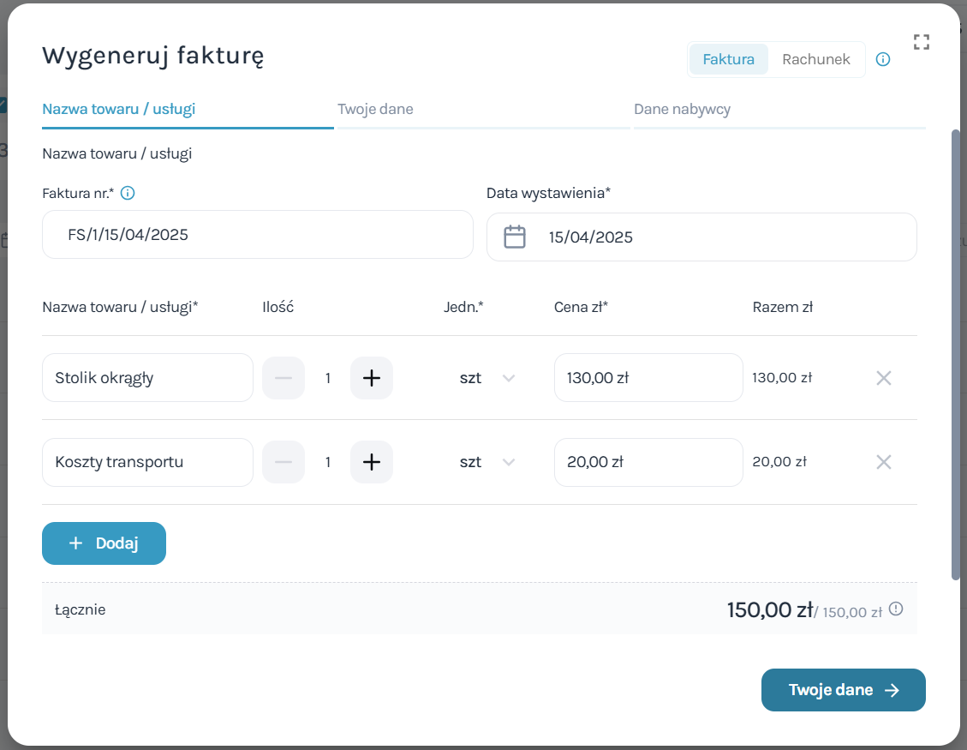
Task: Edit the 20,00 zł price field
Action: (x=648, y=462)
